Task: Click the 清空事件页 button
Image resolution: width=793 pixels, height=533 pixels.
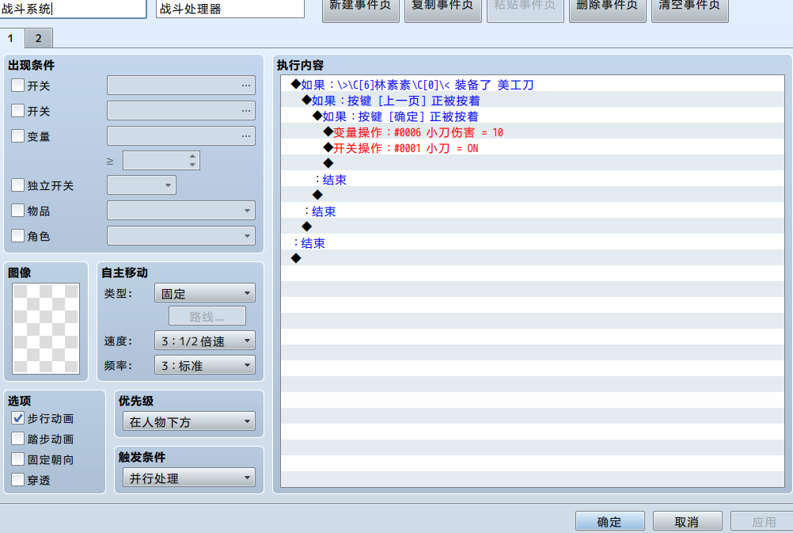Action: point(690,10)
